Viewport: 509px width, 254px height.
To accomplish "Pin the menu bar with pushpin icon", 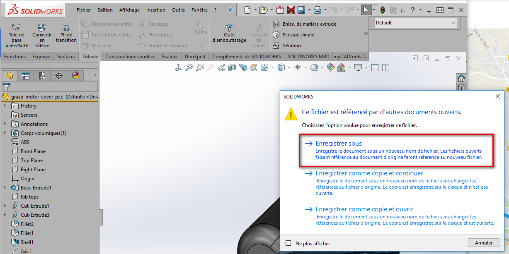I will tap(230, 10).
